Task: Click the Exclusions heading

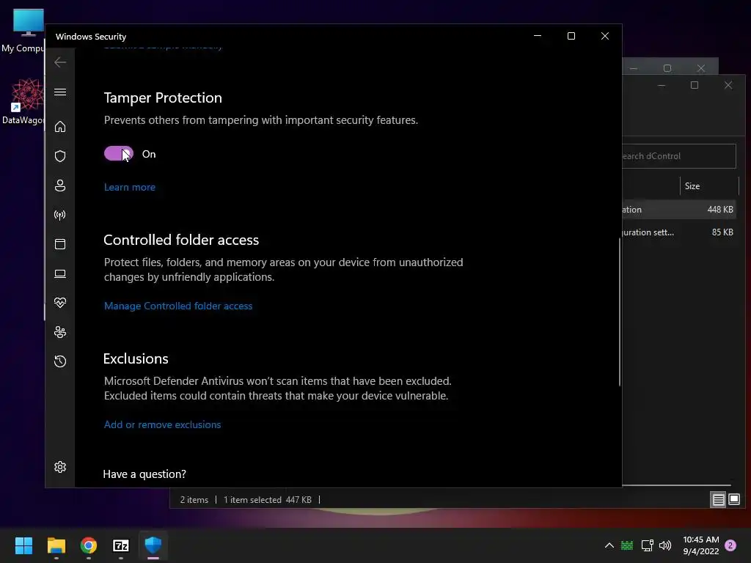Action: [136, 358]
